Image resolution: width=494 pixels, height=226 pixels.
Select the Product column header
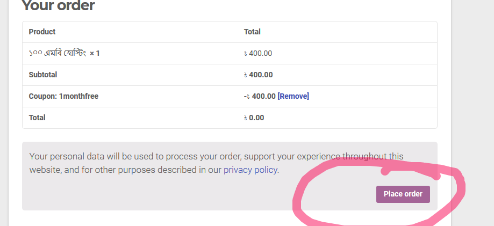42,32
